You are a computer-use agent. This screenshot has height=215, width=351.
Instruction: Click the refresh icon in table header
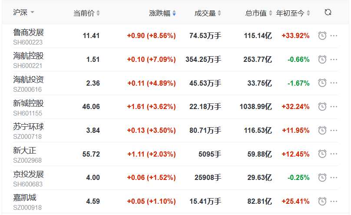(x=328, y=12)
